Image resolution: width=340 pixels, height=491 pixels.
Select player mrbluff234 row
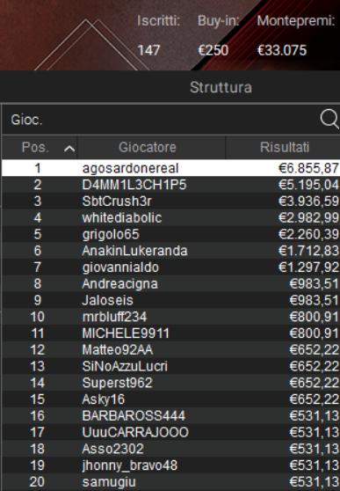coord(170,317)
